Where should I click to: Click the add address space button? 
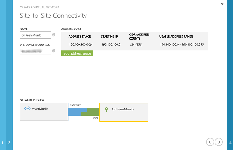pos(77,53)
